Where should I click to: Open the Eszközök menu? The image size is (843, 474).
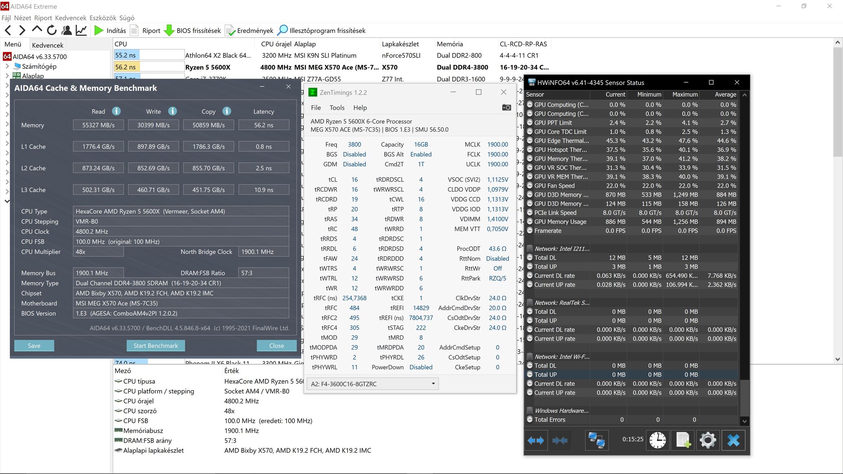103,18
